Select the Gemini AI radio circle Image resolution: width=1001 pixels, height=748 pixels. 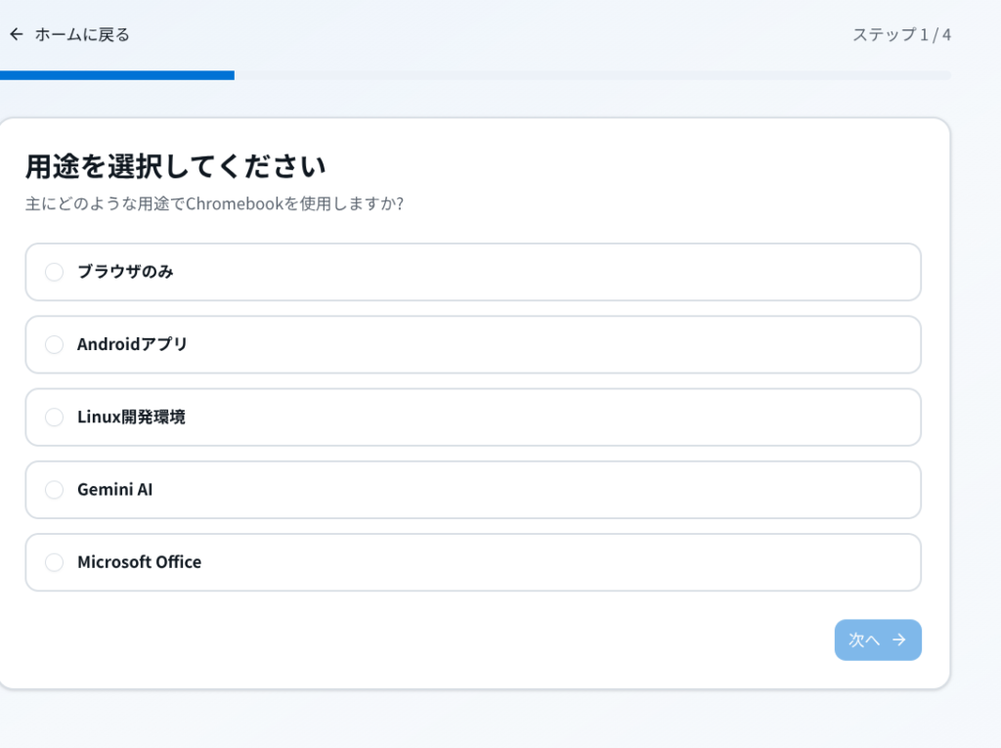(55, 489)
